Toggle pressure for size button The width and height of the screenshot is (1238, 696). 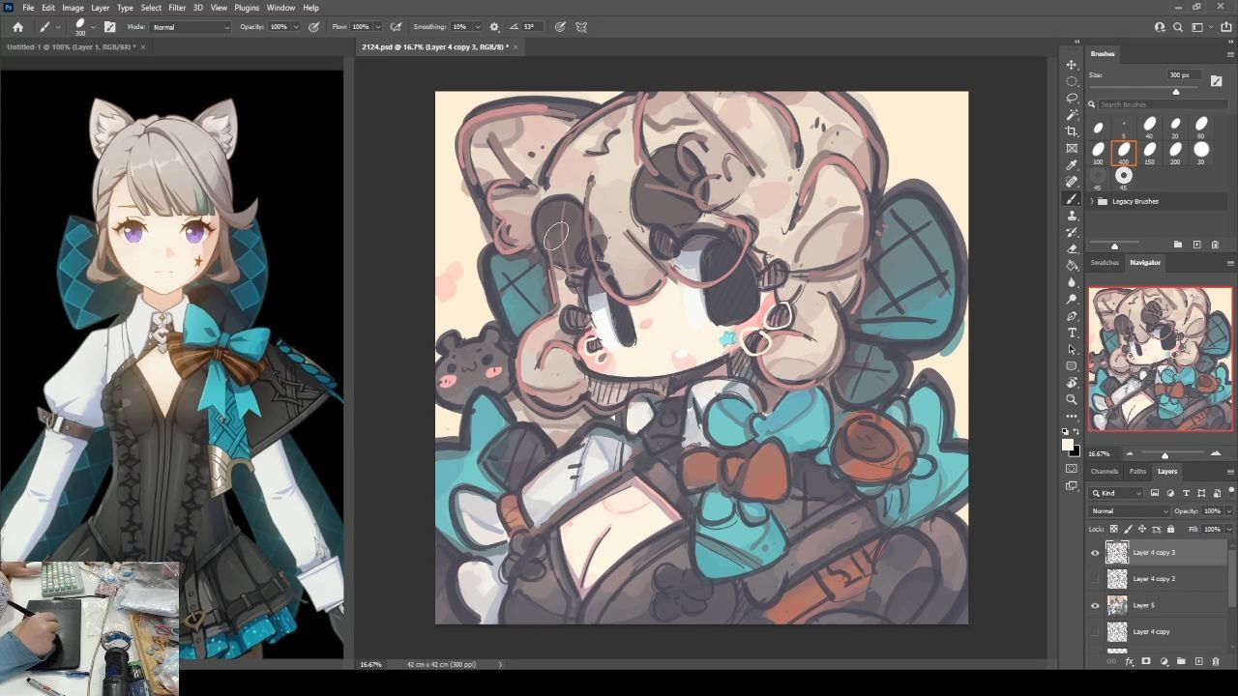(x=560, y=27)
